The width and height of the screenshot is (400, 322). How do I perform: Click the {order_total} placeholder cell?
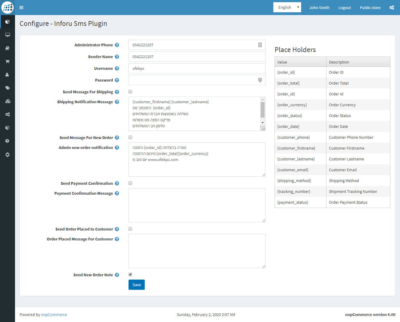click(x=300, y=83)
